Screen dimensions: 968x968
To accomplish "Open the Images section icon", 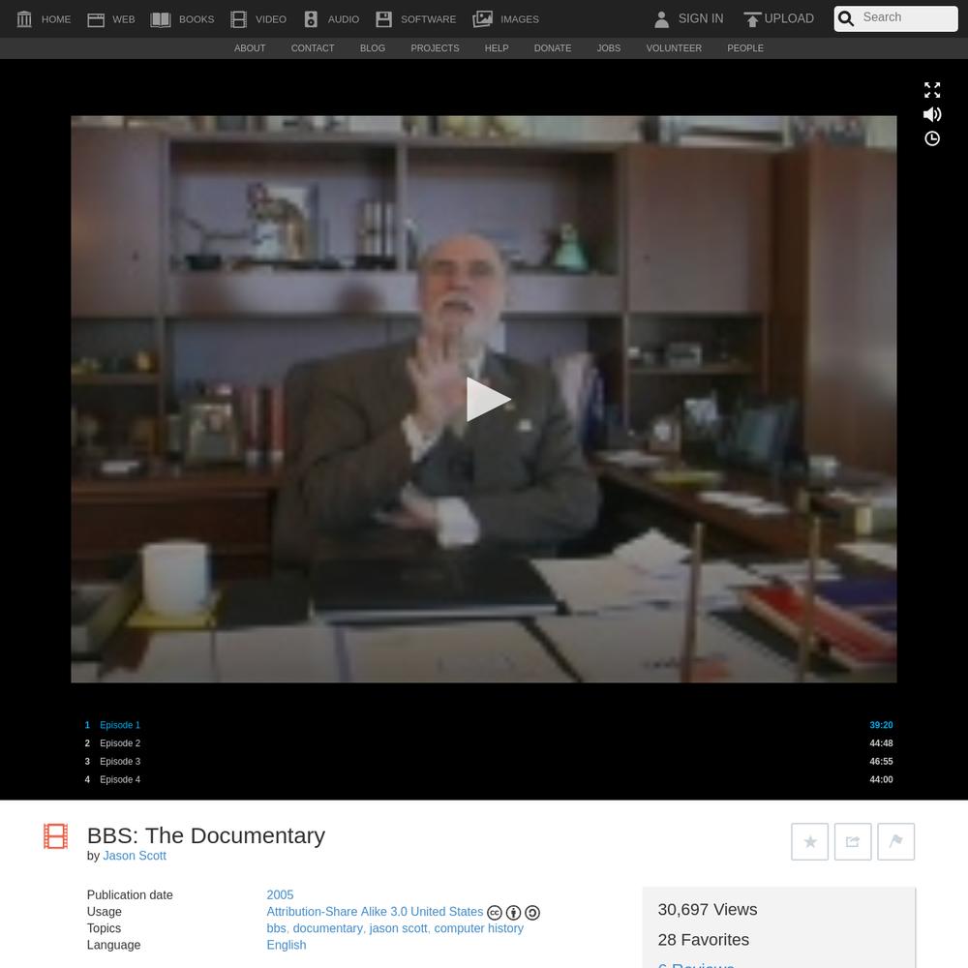I will point(482,19).
